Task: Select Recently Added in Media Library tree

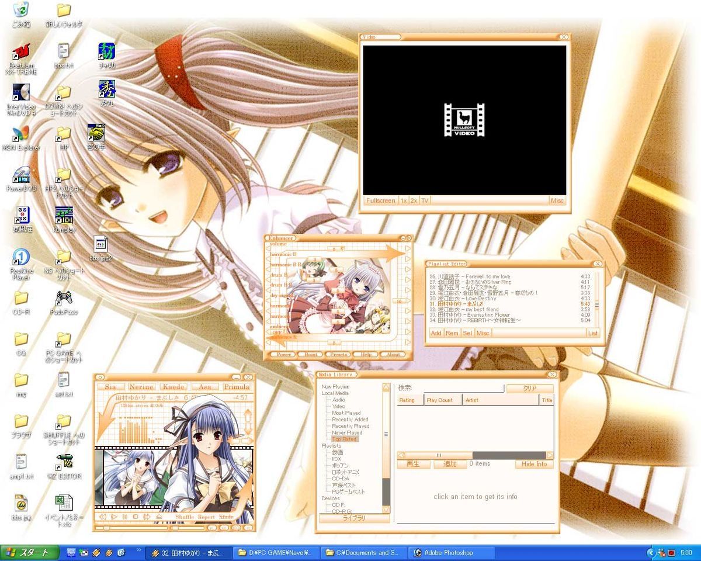Action: click(x=350, y=420)
